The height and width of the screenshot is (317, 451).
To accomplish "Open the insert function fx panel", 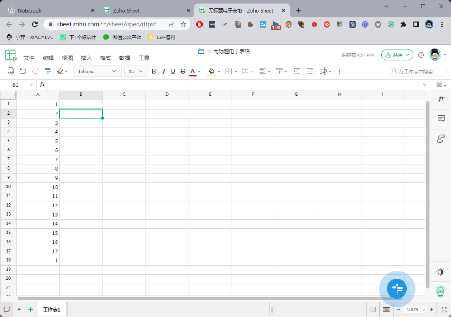I will [441, 99].
